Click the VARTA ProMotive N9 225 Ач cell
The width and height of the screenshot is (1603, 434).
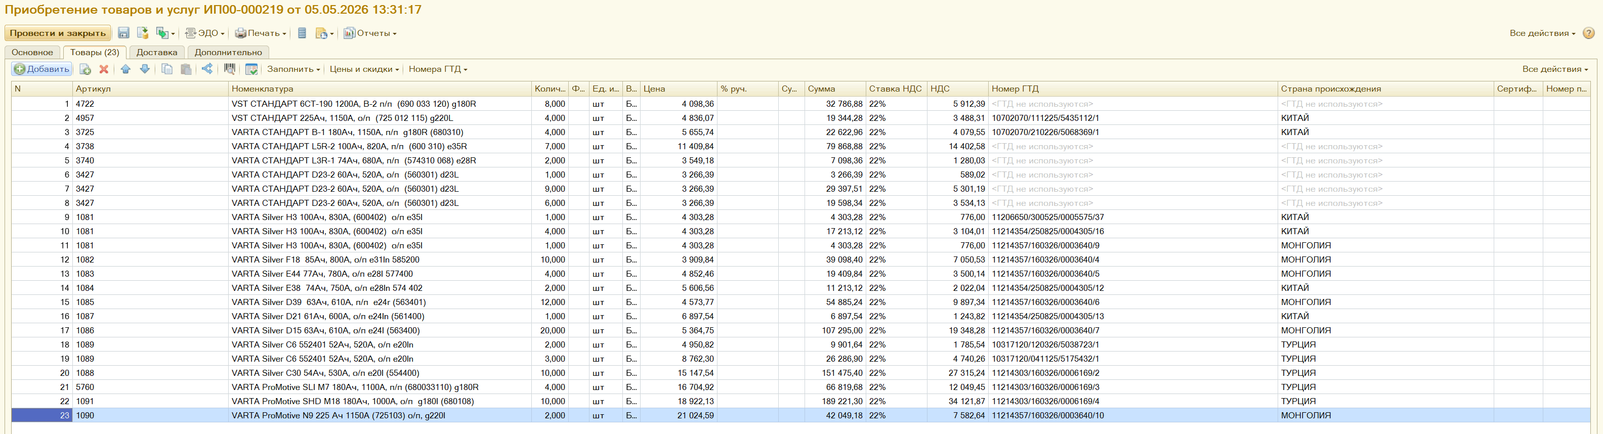[x=379, y=415]
